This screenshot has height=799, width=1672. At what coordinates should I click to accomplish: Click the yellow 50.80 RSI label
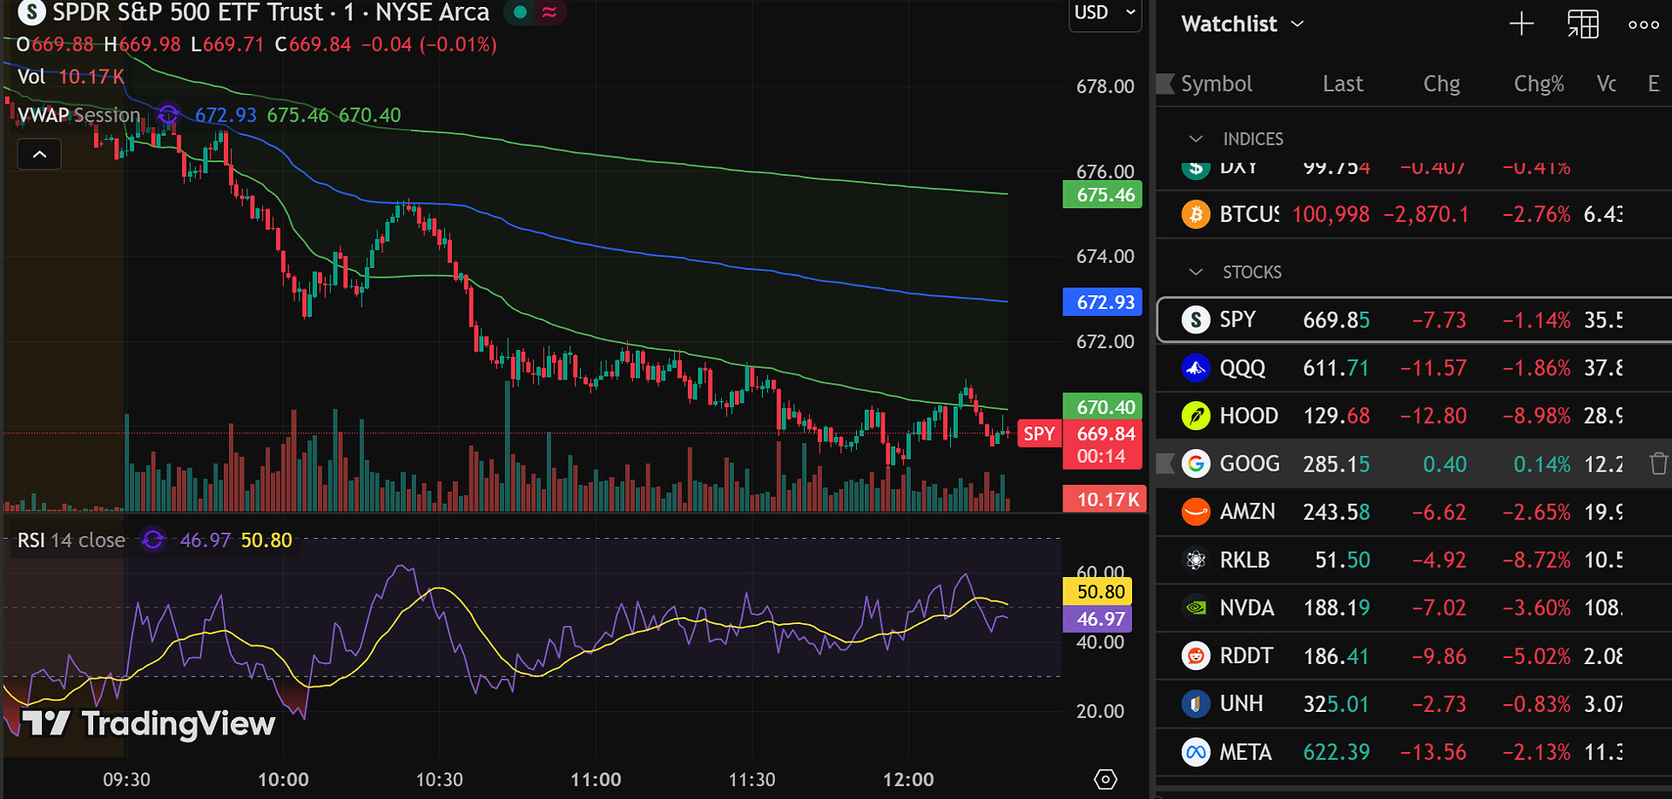point(1097,592)
